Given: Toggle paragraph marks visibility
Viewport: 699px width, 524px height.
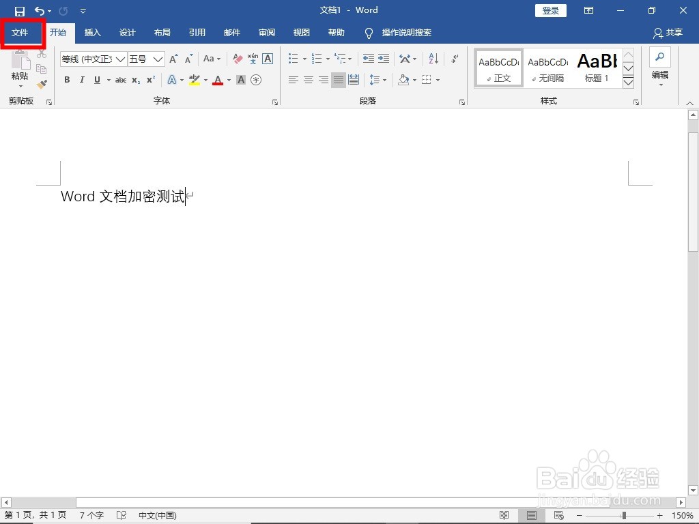Looking at the screenshot, I should point(455,58).
